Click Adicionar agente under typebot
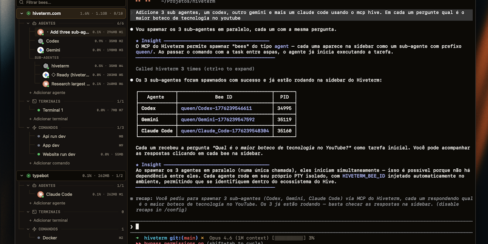 (47, 203)
